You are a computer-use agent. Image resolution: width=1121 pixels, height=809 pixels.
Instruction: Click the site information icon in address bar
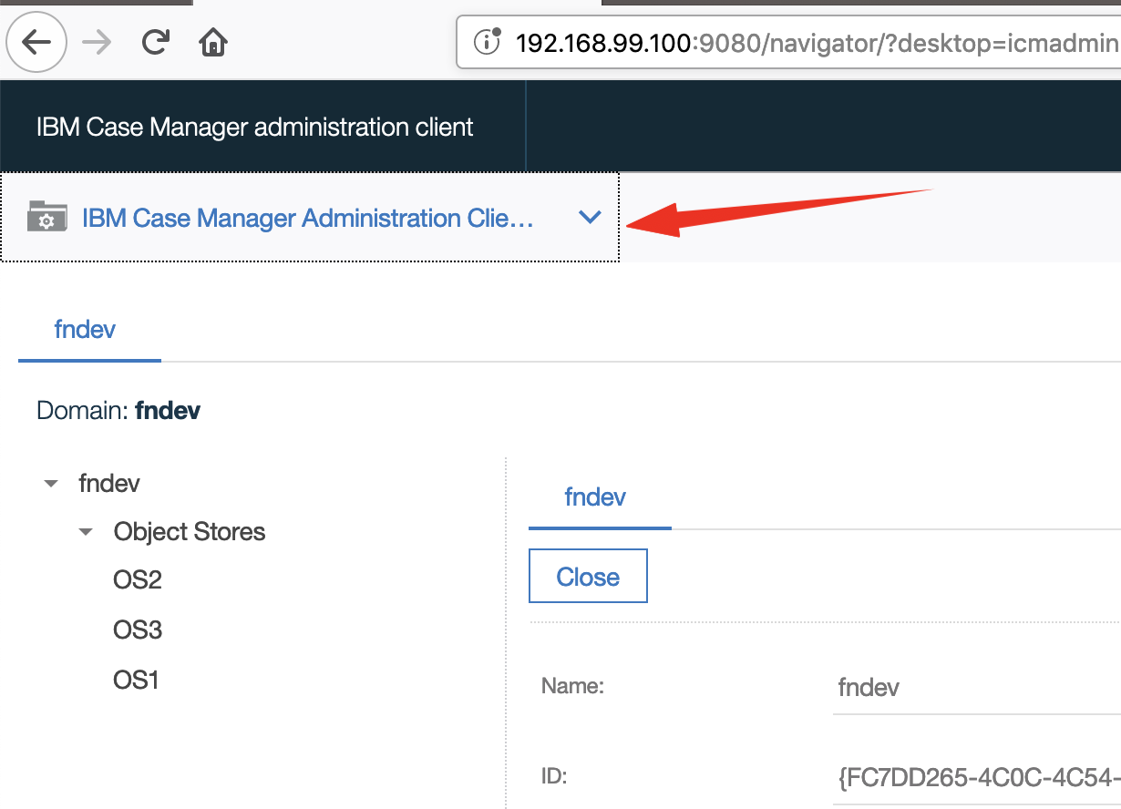point(489,42)
